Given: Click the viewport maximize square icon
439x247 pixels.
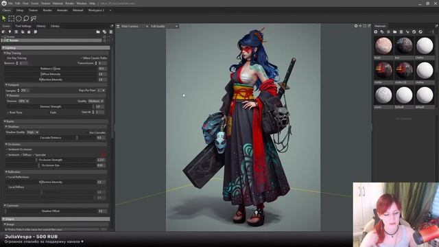Looking at the screenshot, I should tap(364, 26).
